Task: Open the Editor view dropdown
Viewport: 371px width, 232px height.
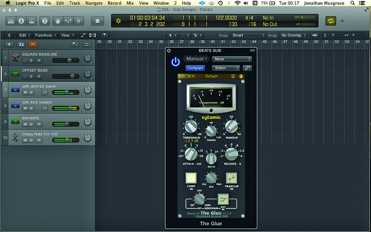Action: (x=226, y=68)
